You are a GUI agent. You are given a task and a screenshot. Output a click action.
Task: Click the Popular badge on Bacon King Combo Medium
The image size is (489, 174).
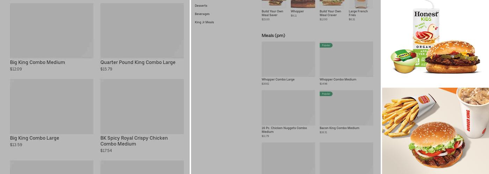[x=326, y=94]
